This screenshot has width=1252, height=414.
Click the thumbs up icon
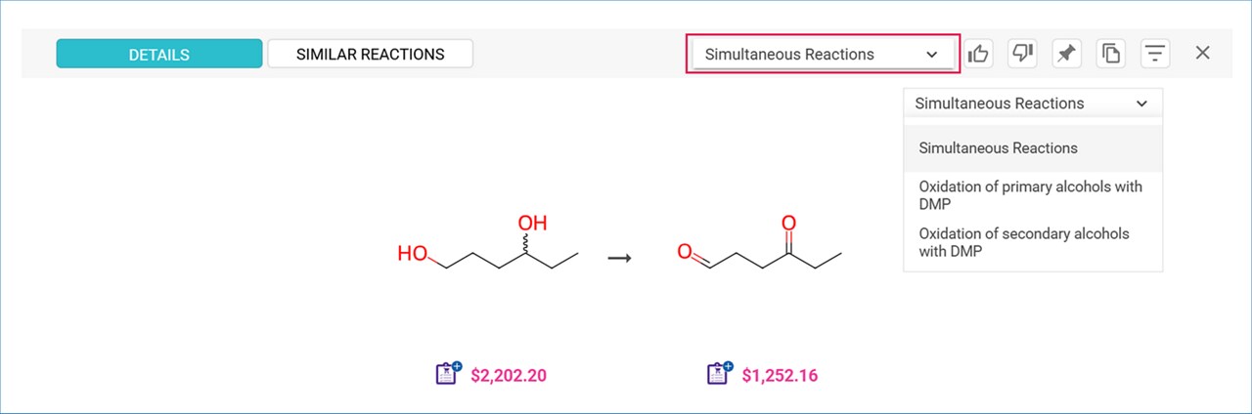tap(978, 54)
